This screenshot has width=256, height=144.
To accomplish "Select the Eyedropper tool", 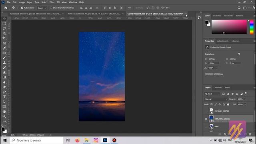I will pos(4,48).
